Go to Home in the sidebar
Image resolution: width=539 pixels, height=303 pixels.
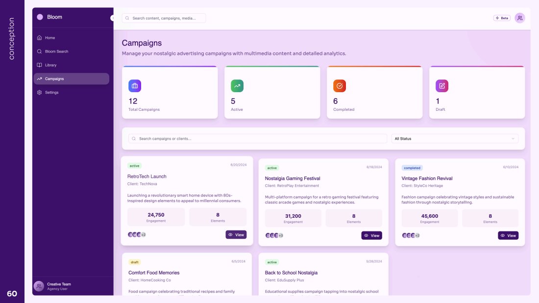point(50,38)
